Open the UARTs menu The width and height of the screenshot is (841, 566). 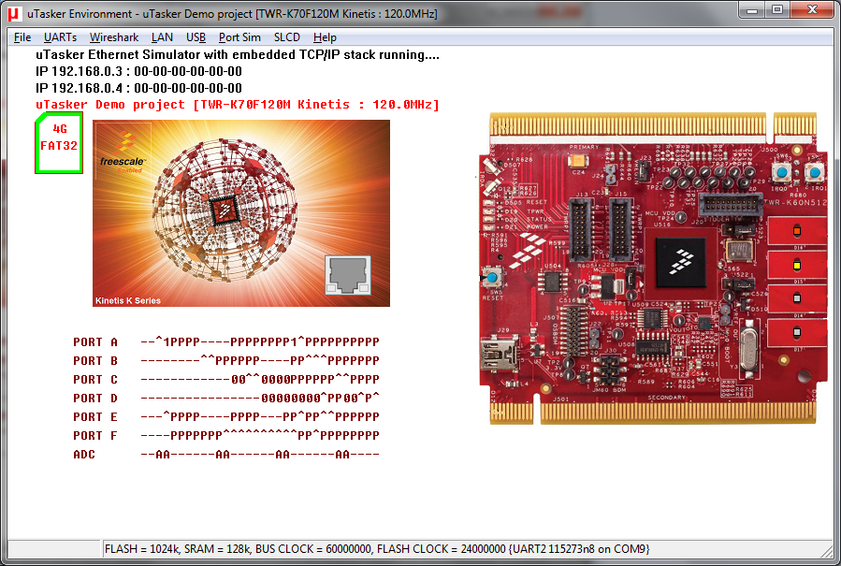[60, 37]
